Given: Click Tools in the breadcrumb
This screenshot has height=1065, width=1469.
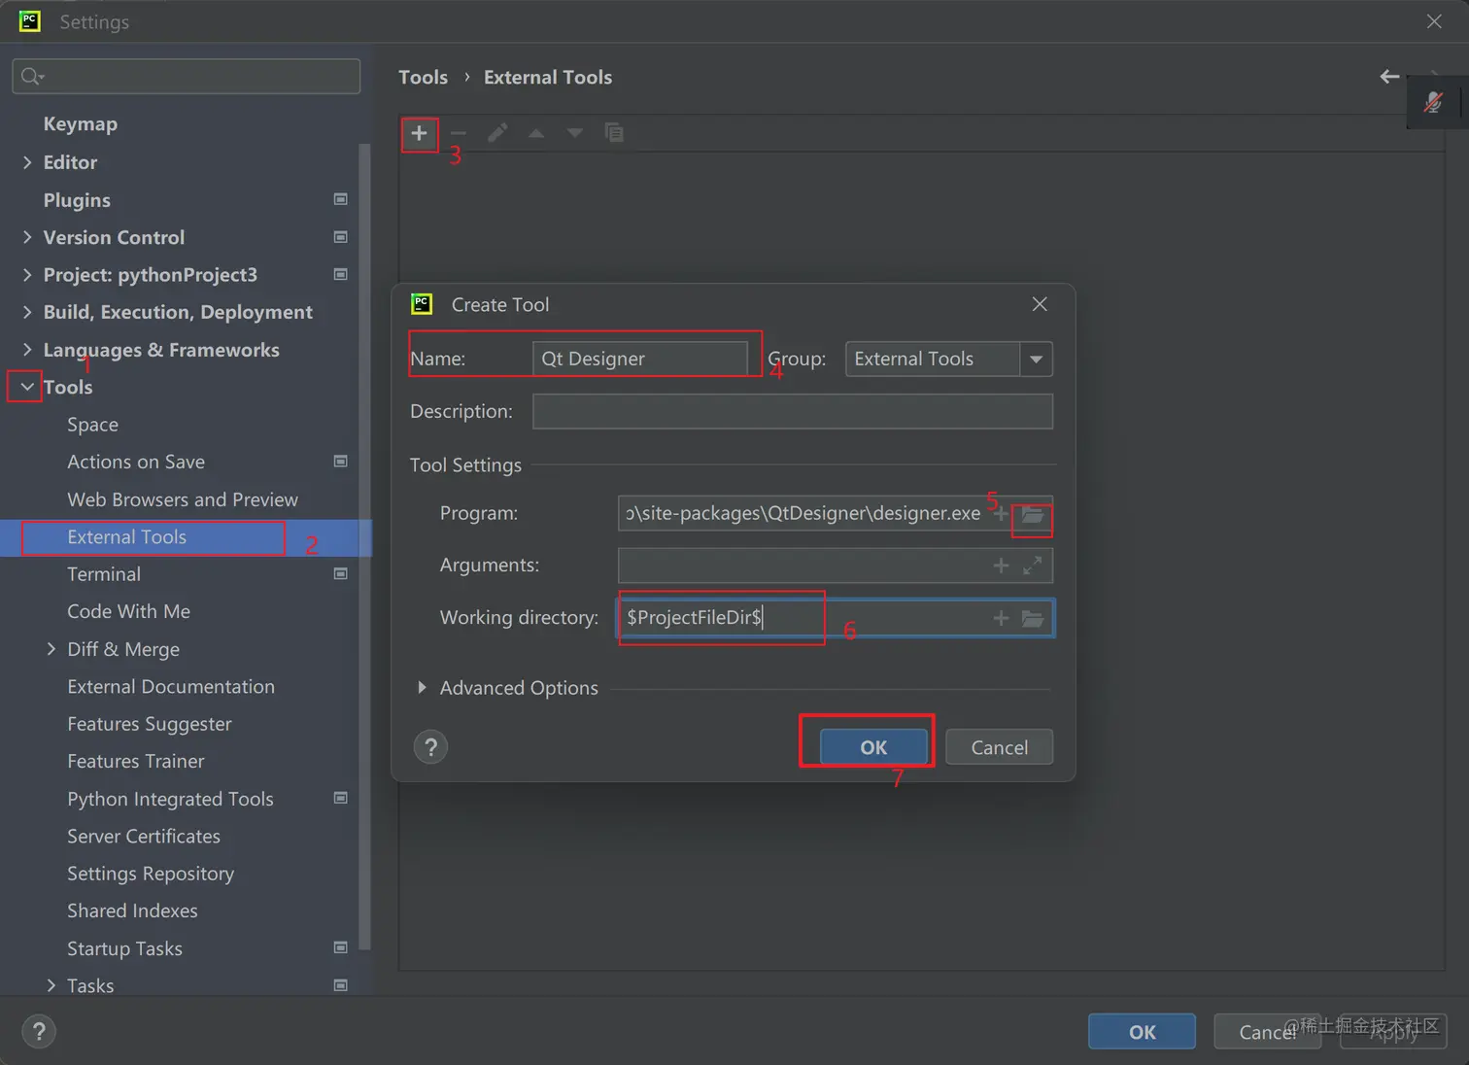Looking at the screenshot, I should [x=423, y=77].
